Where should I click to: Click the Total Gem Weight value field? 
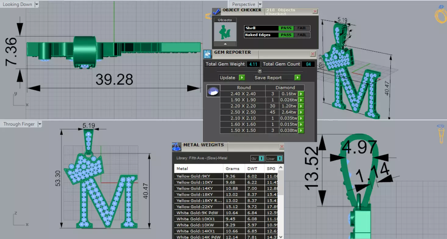tap(253, 64)
